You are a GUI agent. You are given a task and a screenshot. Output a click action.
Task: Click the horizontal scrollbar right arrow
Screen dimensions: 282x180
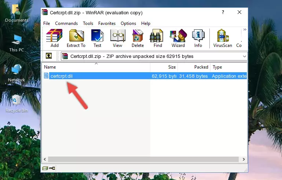click(244, 159)
